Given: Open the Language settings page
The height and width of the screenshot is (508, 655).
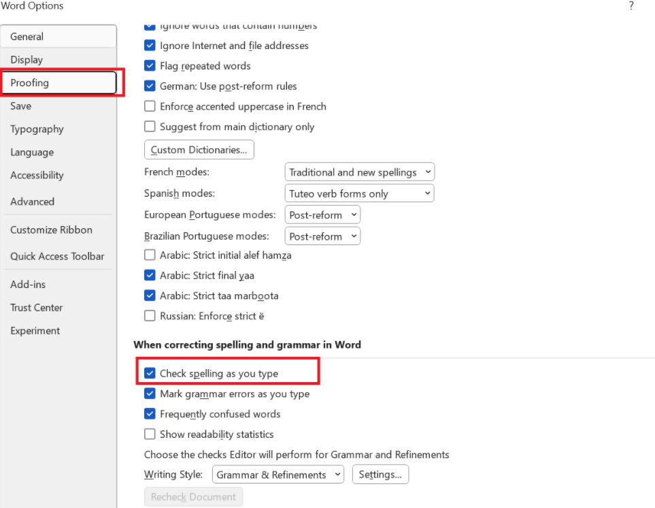Looking at the screenshot, I should point(30,152).
